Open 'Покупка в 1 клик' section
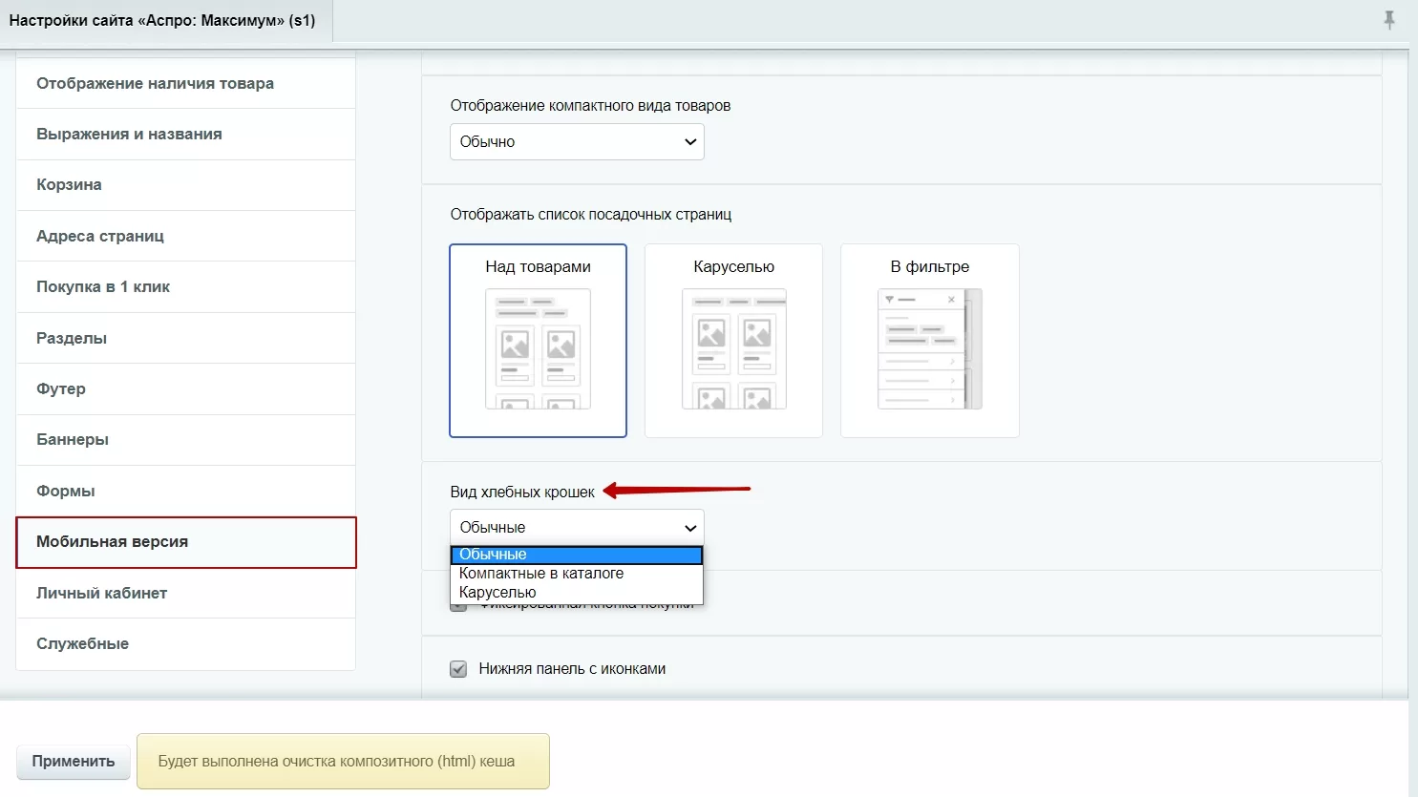 [x=186, y=287]
